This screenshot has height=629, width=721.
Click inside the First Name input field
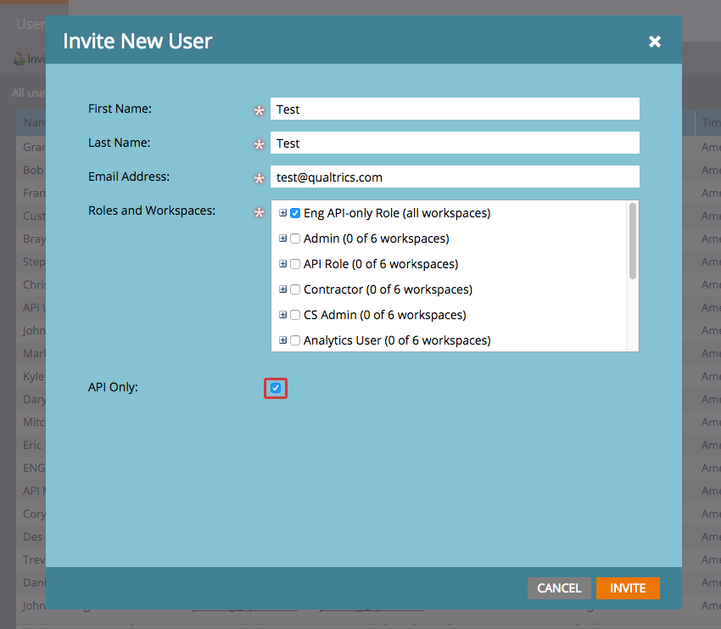pos(454,109)
